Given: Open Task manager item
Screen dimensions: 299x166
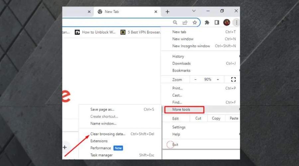Looking at the screenshot, I should coord(120,155).
